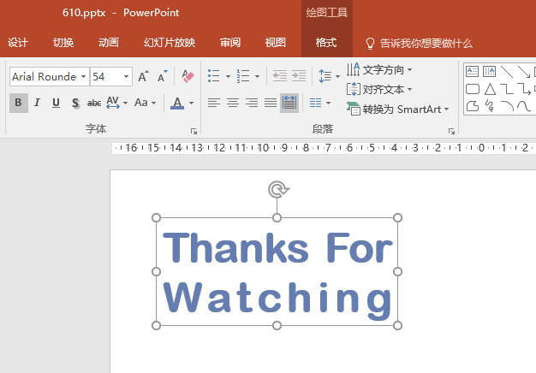
Task: Select the freeform shape tool
Action: [x=473, y=106]
